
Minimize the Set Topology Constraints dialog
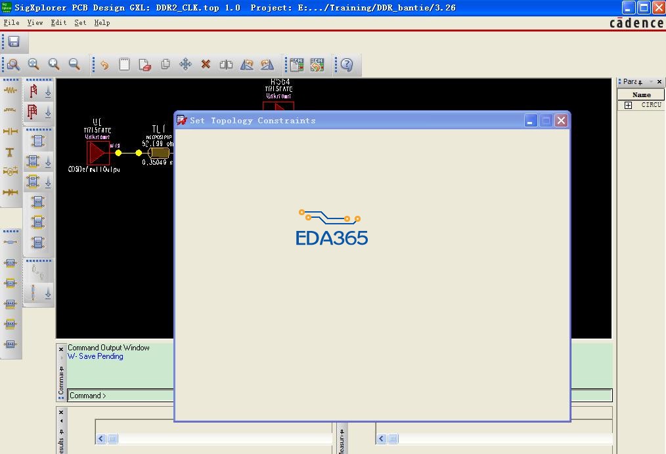pos(531,121)
